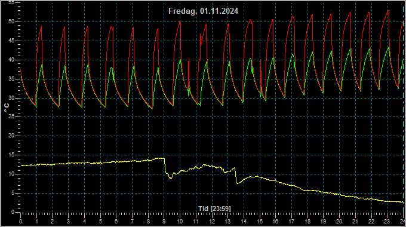Screen dimensions: 406x227
Task: Select hour 0 on the time axis
Action: click(x=21, y=222)
